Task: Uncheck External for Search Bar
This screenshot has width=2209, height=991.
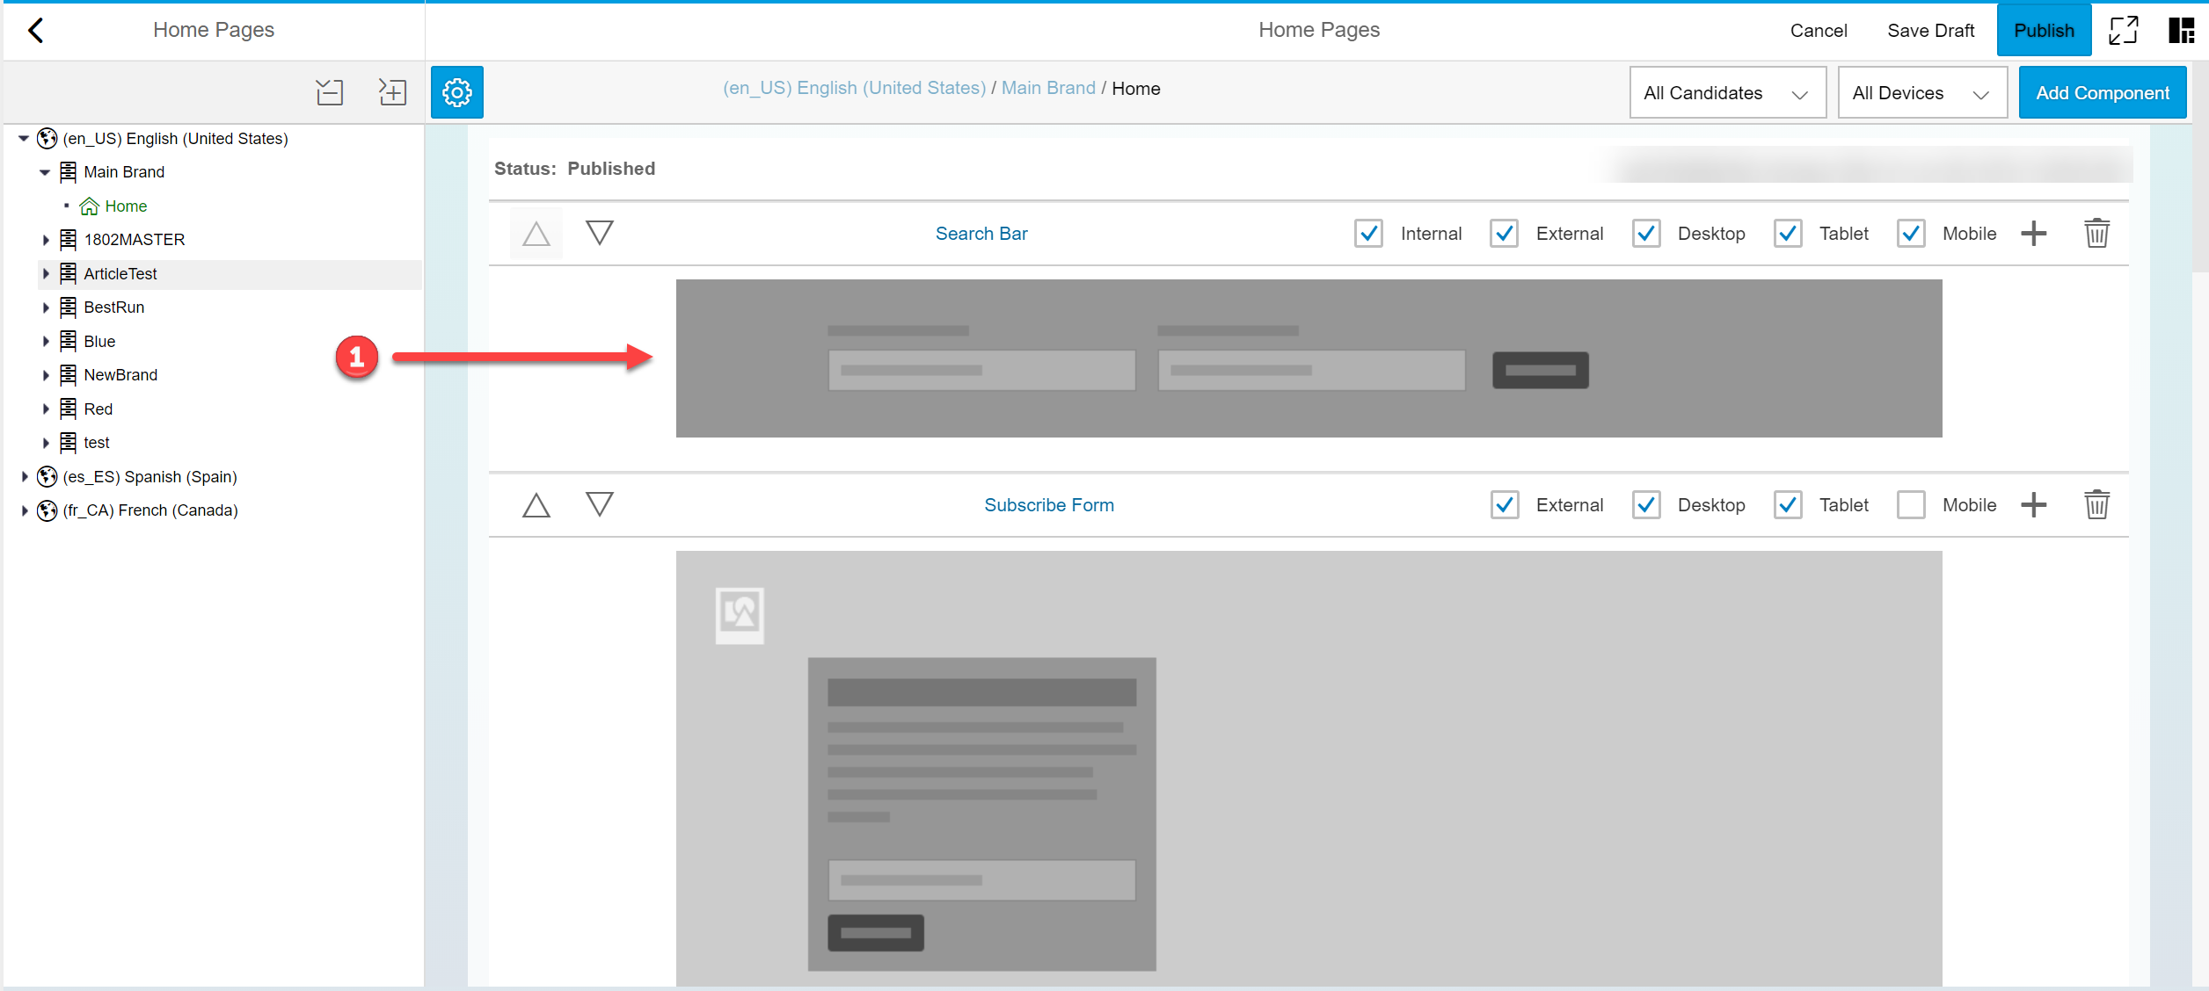Action: (1505, 234)
